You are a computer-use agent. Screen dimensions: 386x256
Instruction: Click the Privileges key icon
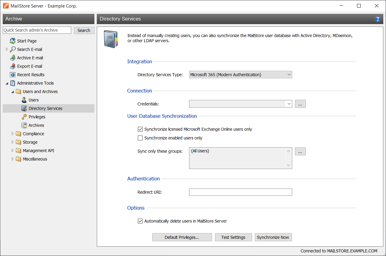click(24, 117)
